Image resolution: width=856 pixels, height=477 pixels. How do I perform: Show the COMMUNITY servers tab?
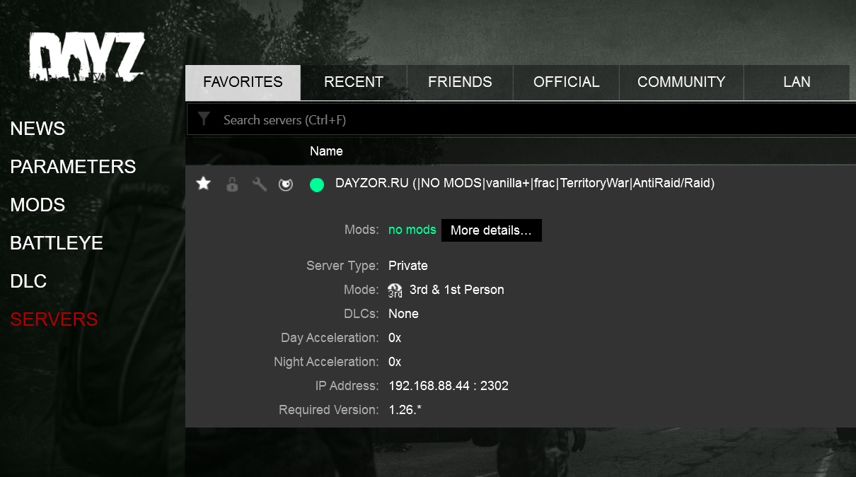tap(681, 83)
